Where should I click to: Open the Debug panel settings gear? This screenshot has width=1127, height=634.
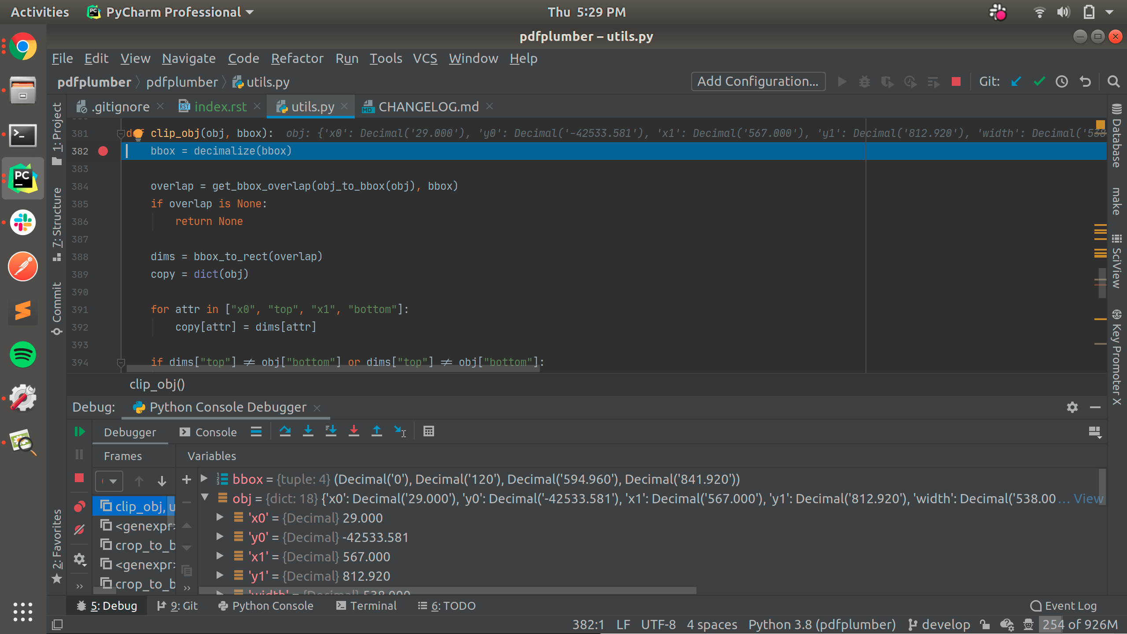click(x=1072, y=407)
